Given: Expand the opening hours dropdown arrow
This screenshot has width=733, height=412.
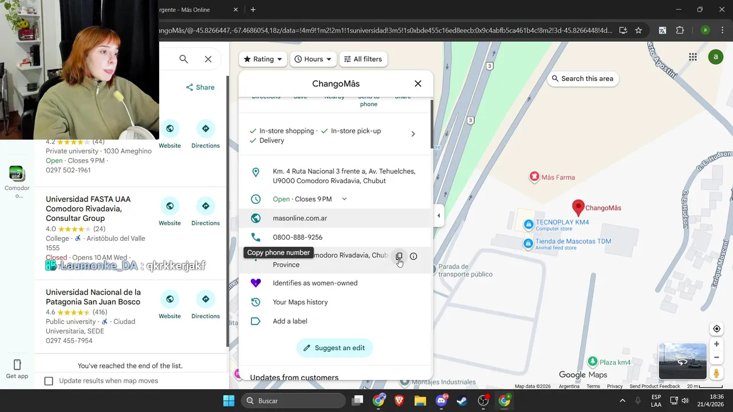Looking at the screenshot, I should point(344,199).
